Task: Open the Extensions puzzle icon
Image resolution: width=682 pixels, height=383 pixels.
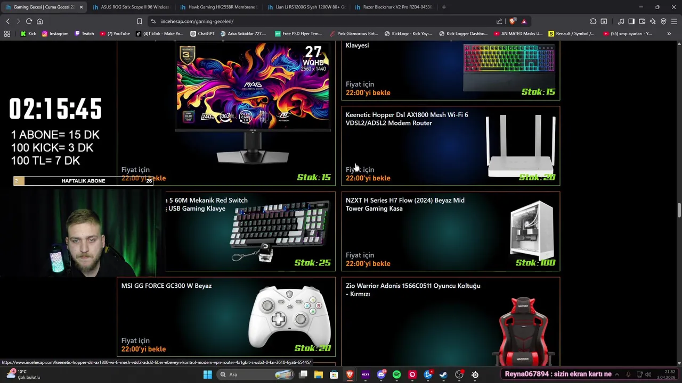Action: [x=593, y=21]
